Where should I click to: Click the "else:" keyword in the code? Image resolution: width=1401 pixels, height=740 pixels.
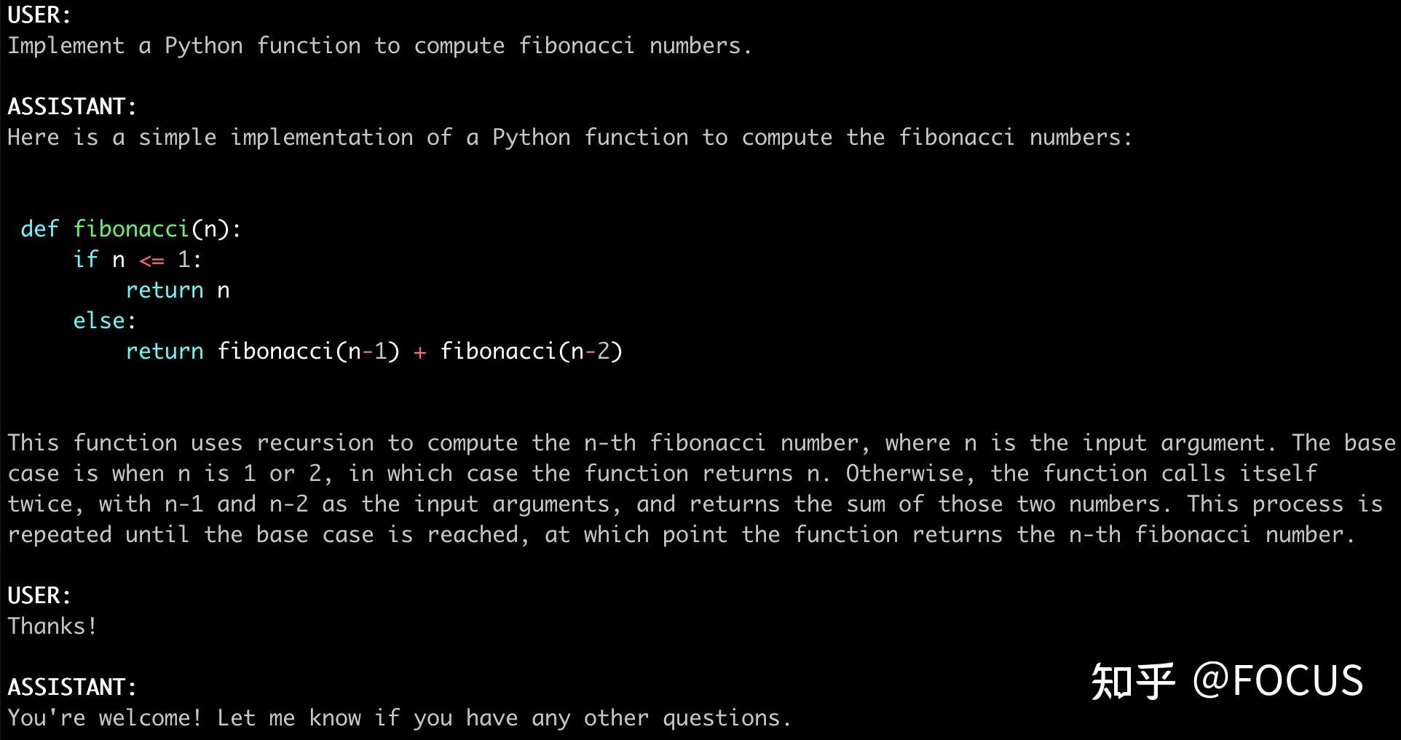(x=104, y=321)
